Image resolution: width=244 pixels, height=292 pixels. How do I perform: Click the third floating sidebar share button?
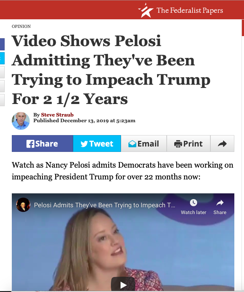[2, 72]
